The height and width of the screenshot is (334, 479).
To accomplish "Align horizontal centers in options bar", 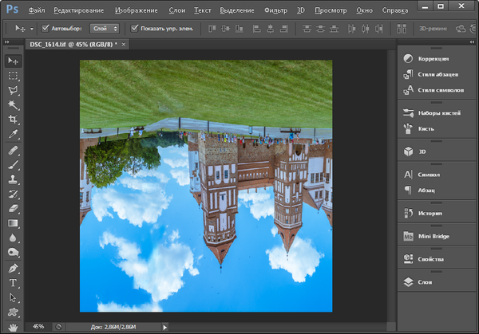I will (271, 29).
